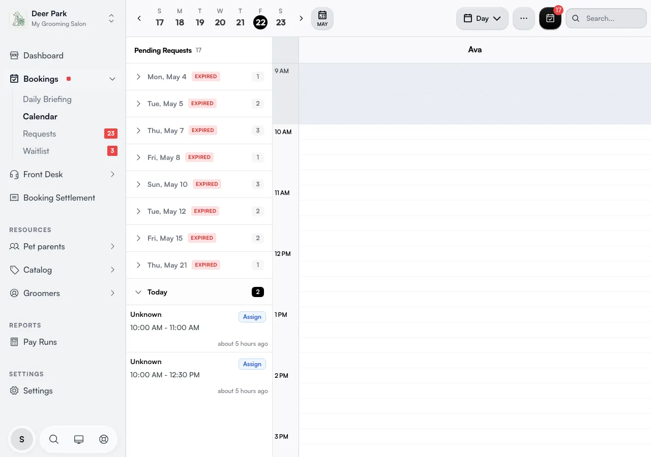
Task: Click the Settings gear icon
Action: 14,390
